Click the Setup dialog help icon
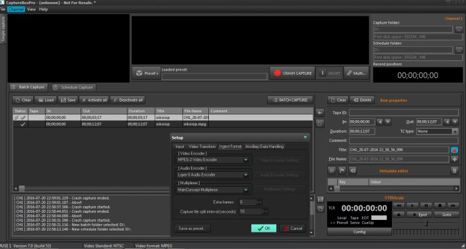The image size is (466, 249). (305, 137)
